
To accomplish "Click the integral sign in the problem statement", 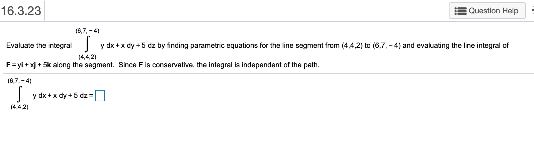I will point(87,44).
